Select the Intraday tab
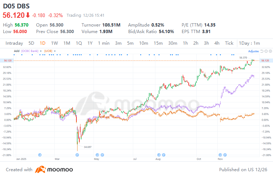273x177 pixels. (14, 43)
